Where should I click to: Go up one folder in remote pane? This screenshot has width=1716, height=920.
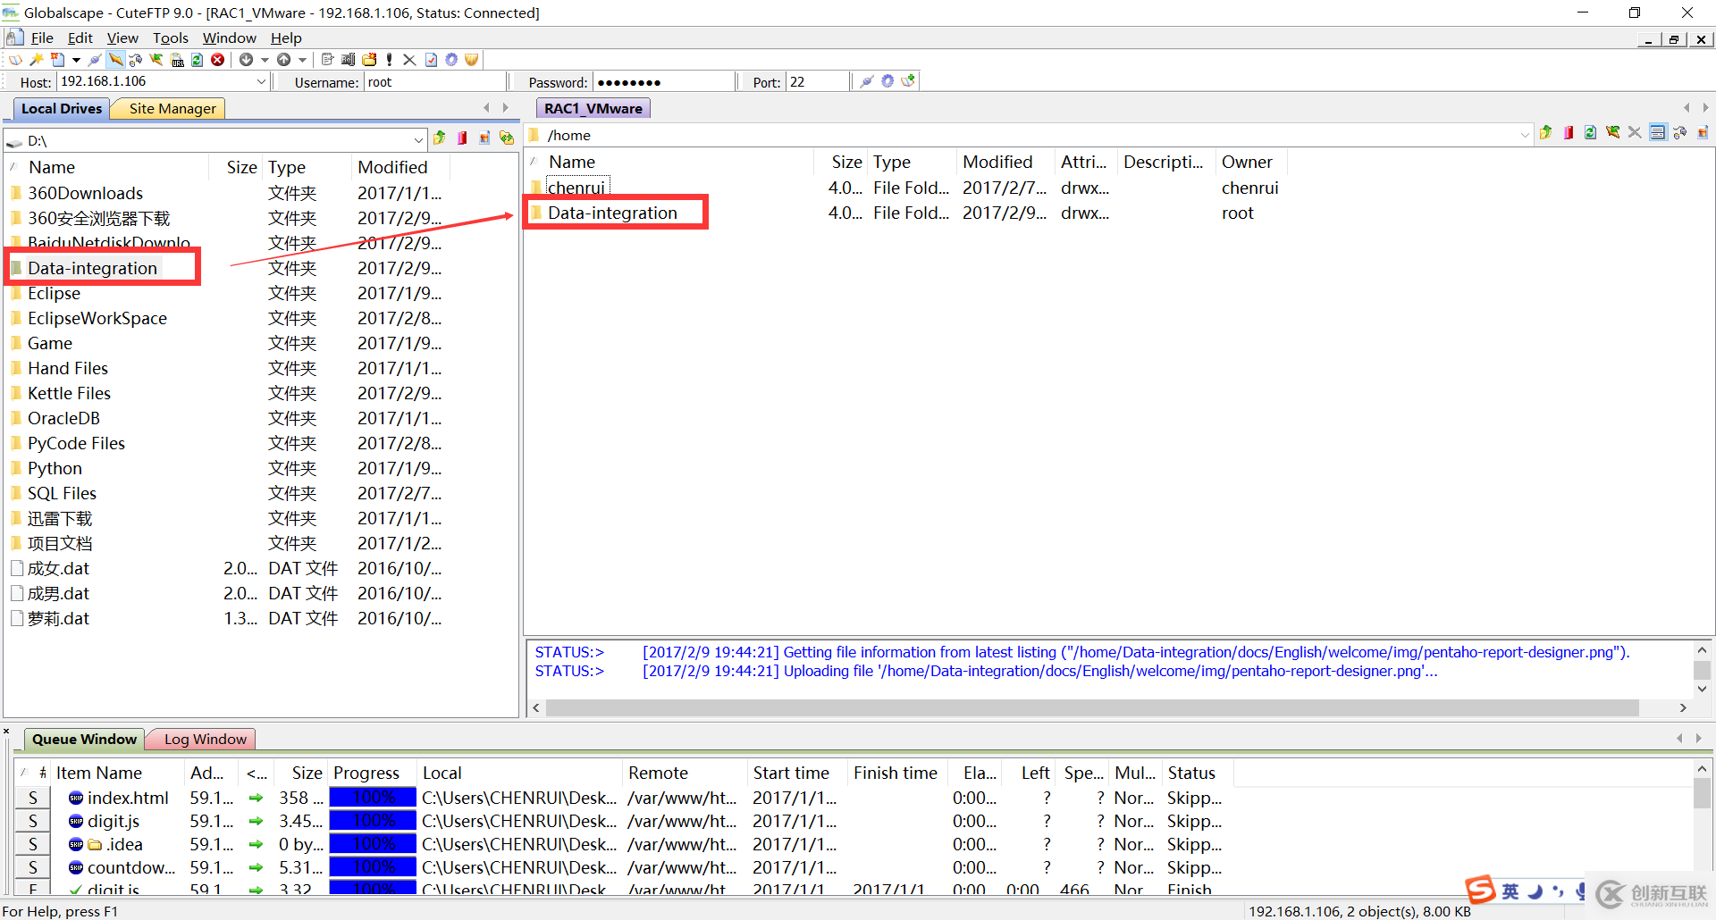tap(1546, 133)
